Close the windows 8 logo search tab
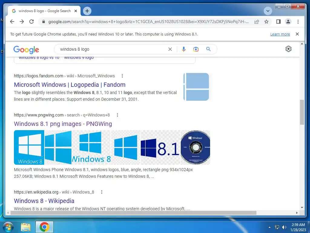Image resolution: width=310 pixels, height=233 pixels. tap(75, 11)
